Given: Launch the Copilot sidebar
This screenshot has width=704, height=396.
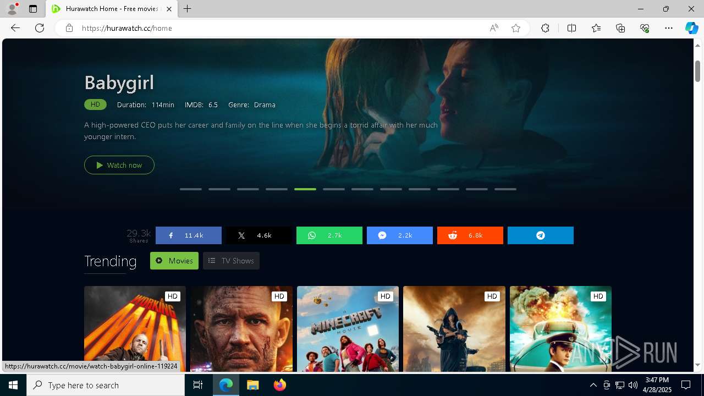Looking at the screenshot, I should (x=691, y=28).
